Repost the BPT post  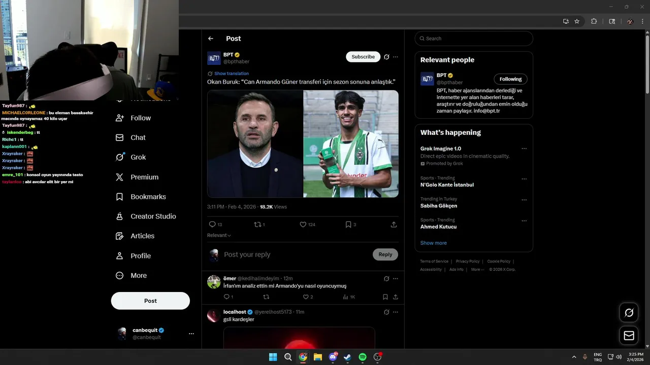pyautogui.click(x=257, y=225)
